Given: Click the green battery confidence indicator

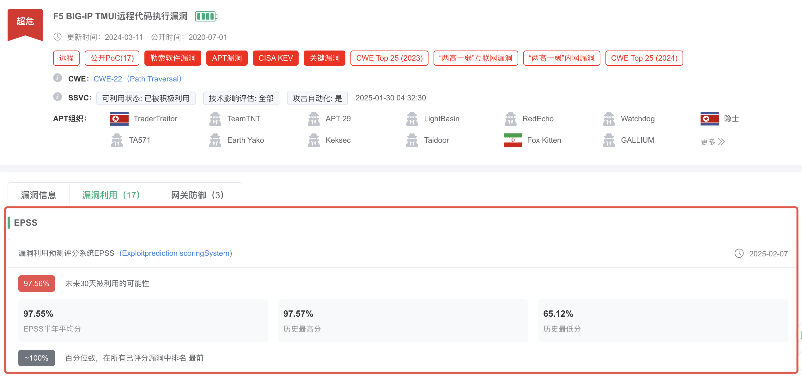Looking at the screenshot, I should [x=206, y=16].
